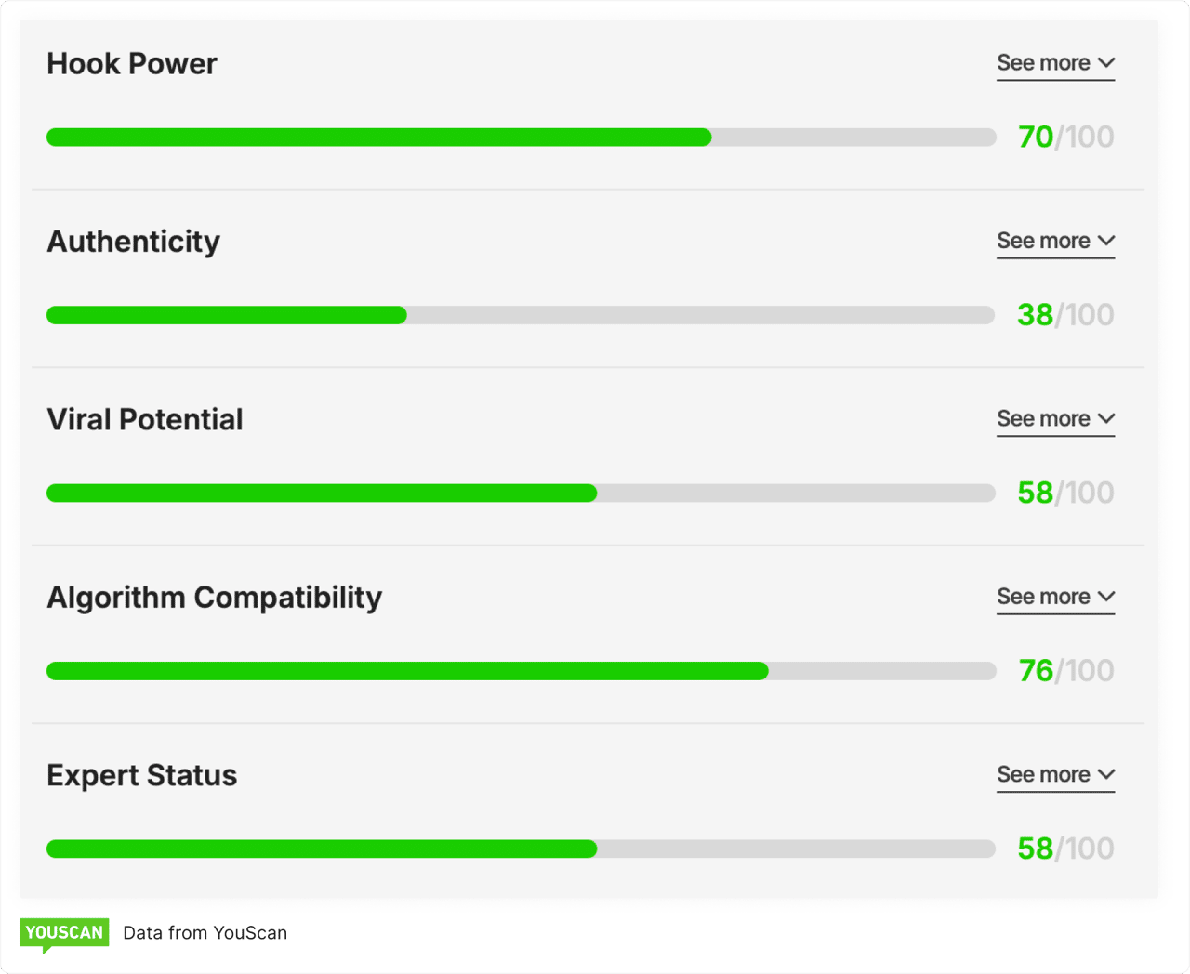Click the YouScan logo badge
The height and width of the screenshot is (974, 1190).
pos(63,932)
